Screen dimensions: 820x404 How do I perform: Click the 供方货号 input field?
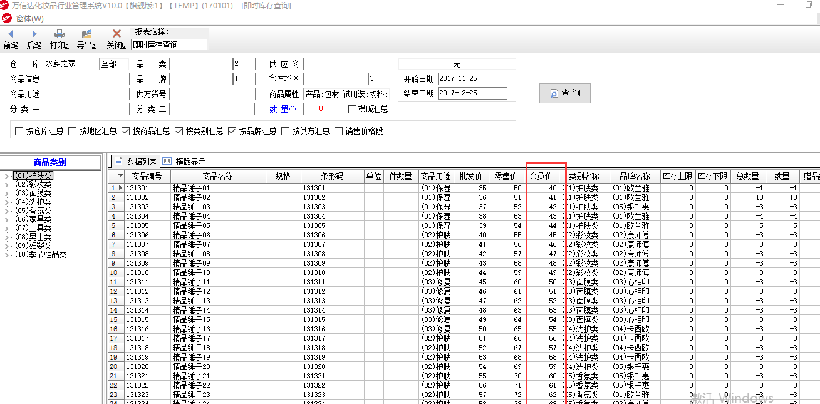pos(212,94)
